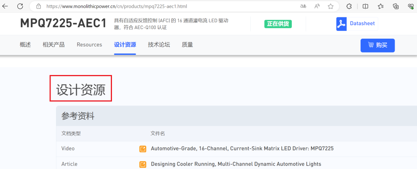This screenshot has height=169, width=417.
Task: Open the Resources tab
Action: (x=89, y=45)
